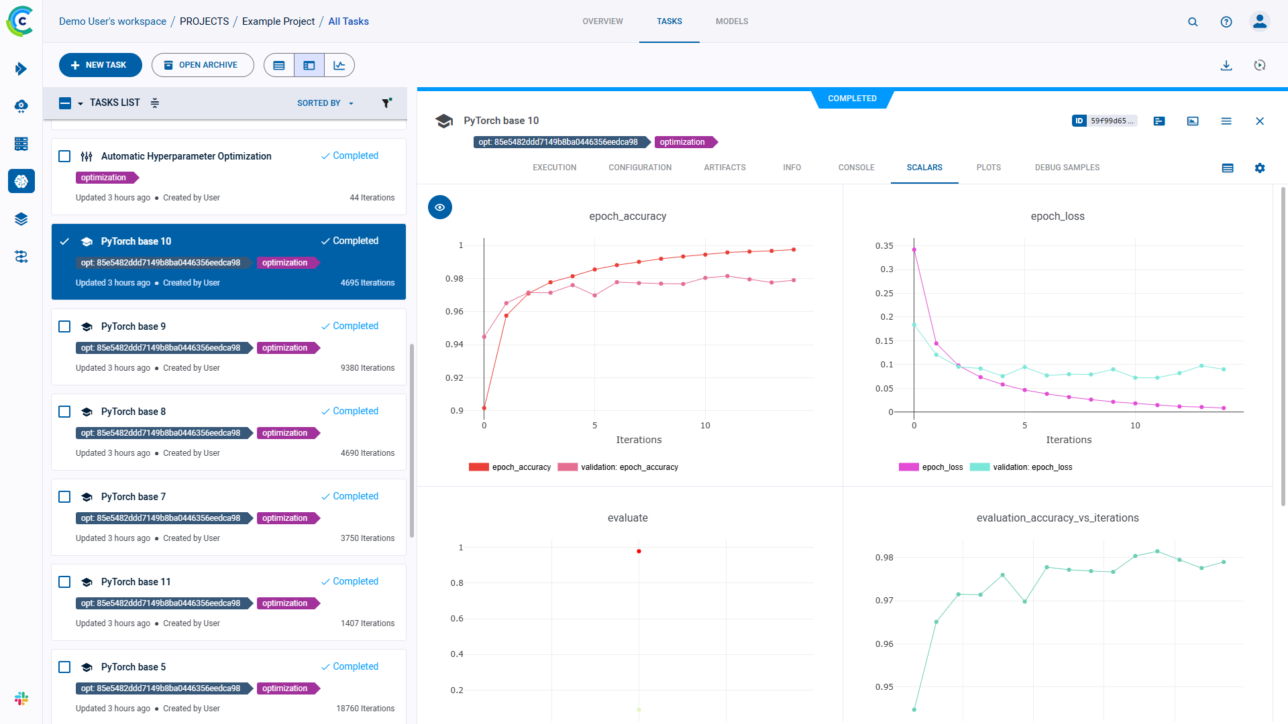This screenshot has width=1288, height=724.
Task: Open task details view icon next to ID
Action: (1159, 121)
